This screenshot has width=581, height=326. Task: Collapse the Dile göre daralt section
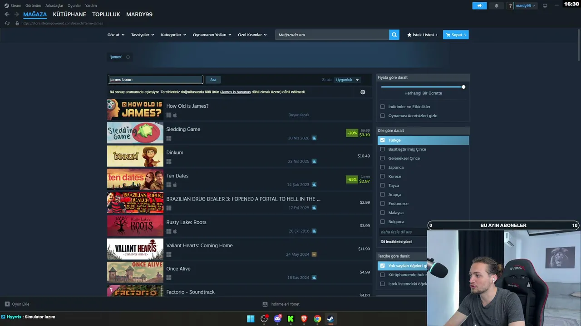pyautogui.click(x=423, y=130)
